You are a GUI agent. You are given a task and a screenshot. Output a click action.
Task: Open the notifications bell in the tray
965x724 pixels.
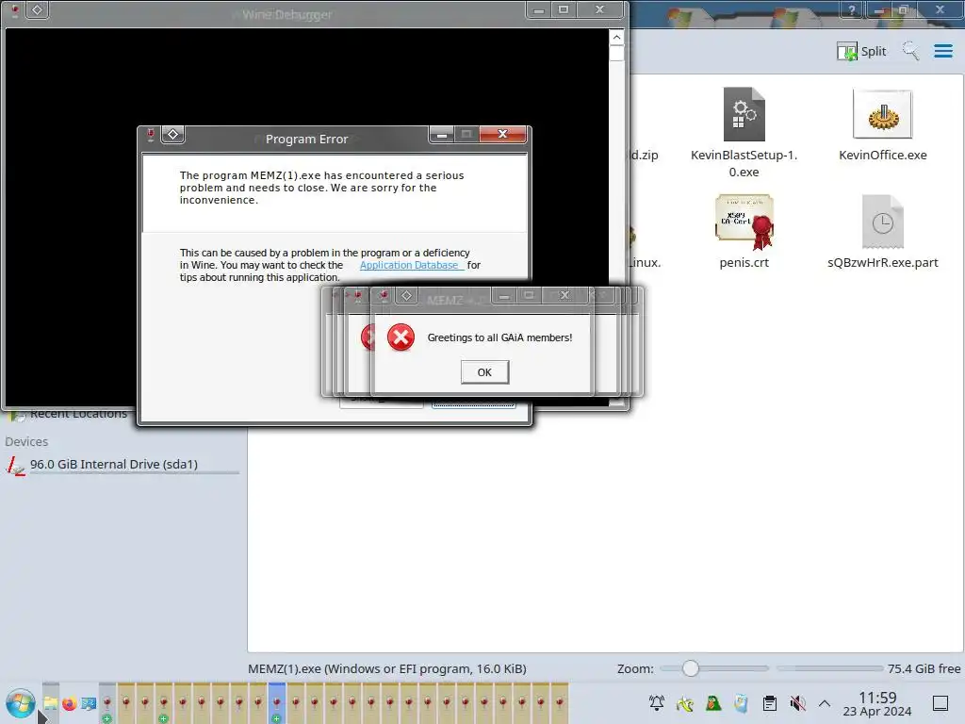[657, 703]
